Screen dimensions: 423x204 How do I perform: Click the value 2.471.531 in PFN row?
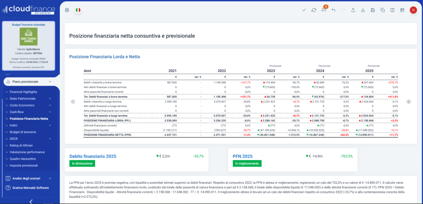click(220, 135)
